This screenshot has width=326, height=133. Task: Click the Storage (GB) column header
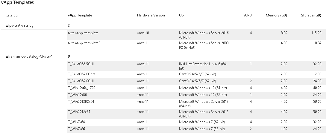coord(311,15)
